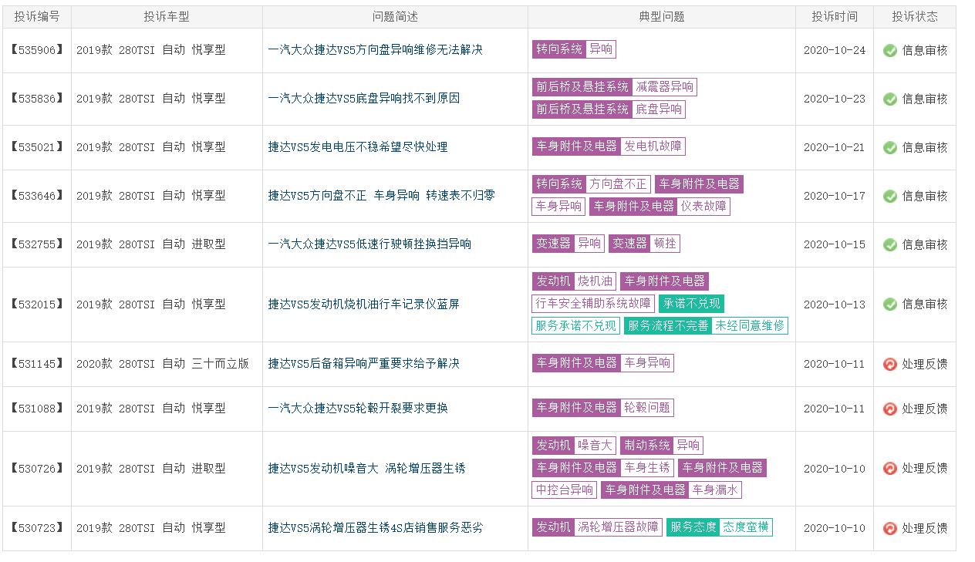
Task: Click green check icon in row 535836
Action: pos(890,99)
